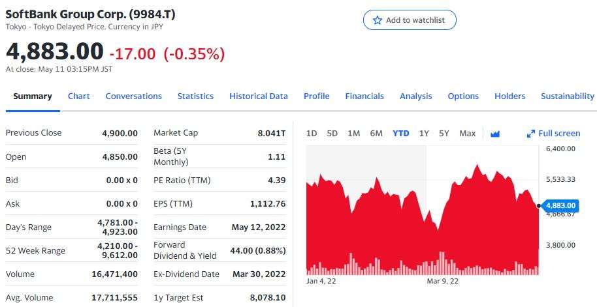Viewport: 597px width, 307px height.
Task: Select the 5D chart range
Action: click(332, 134)
